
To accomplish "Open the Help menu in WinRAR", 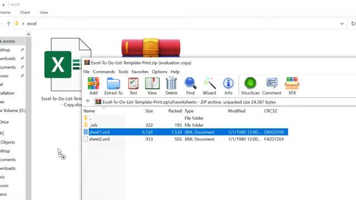I will 175,72.
